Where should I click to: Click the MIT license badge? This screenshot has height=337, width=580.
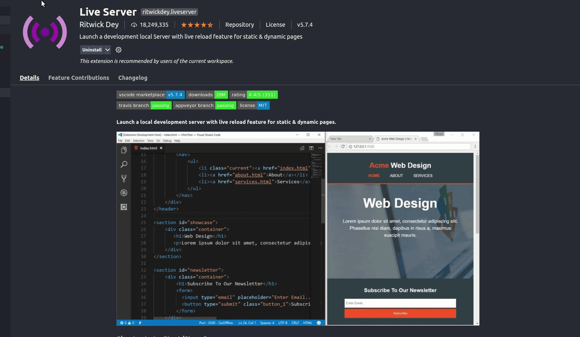coord(263,105)
